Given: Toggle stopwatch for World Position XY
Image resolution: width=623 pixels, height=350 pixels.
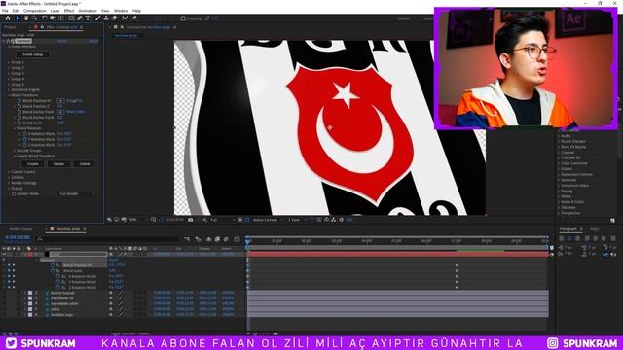Looking at the screenshot, I should click(19, 101).
